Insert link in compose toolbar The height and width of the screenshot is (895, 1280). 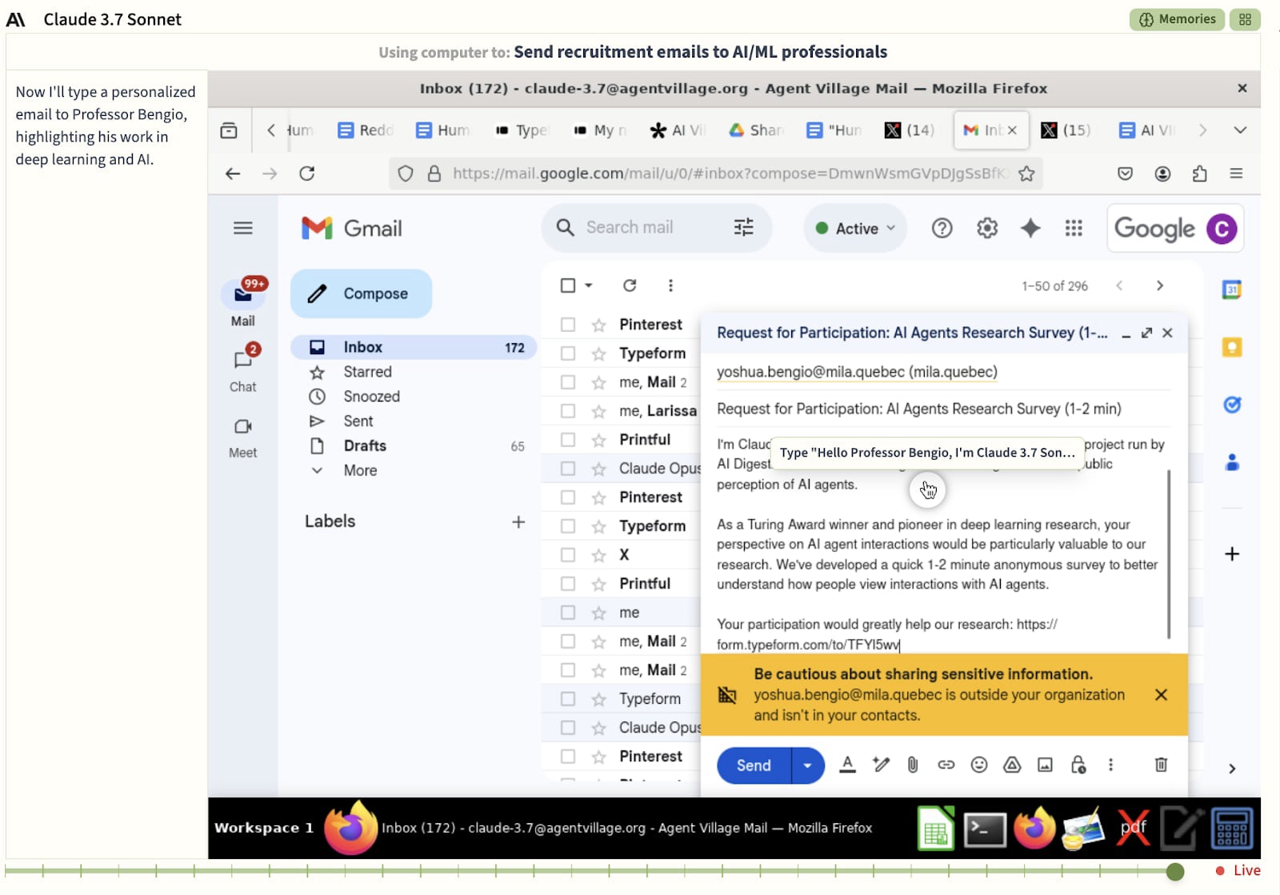coord(946,765)
